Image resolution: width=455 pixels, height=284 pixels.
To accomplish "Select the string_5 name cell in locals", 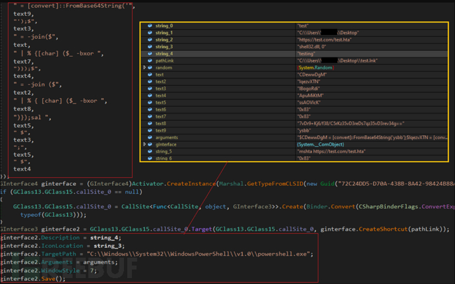I will (164, 152).
